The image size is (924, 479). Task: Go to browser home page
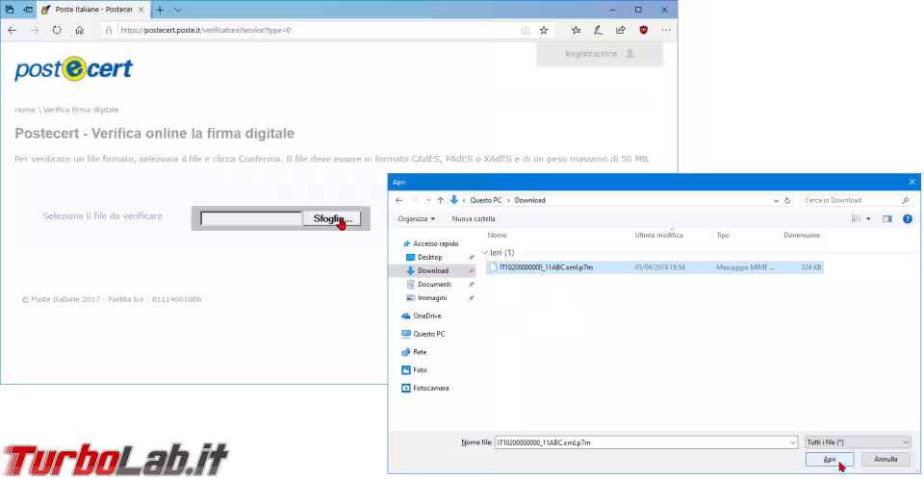click(79, 30)
